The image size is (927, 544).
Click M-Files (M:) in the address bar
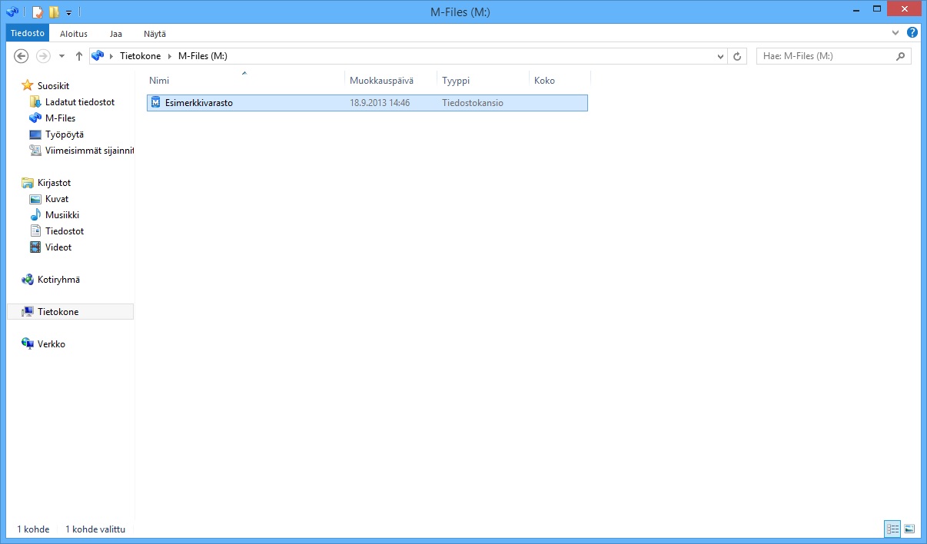coord(203,56)
